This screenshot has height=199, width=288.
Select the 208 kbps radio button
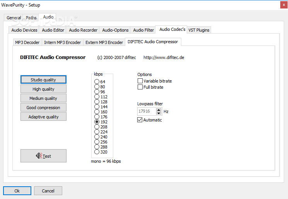97,127
